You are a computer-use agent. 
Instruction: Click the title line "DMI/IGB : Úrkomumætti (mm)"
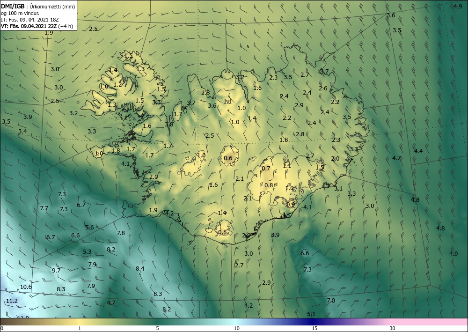click(x=38, y=6)
